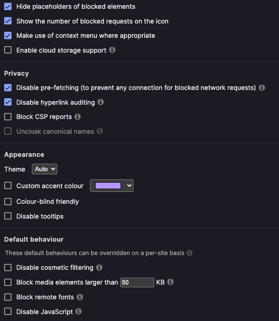Click the purple accent colour swatch
The image size is (279, 321).
pos(108,186)
